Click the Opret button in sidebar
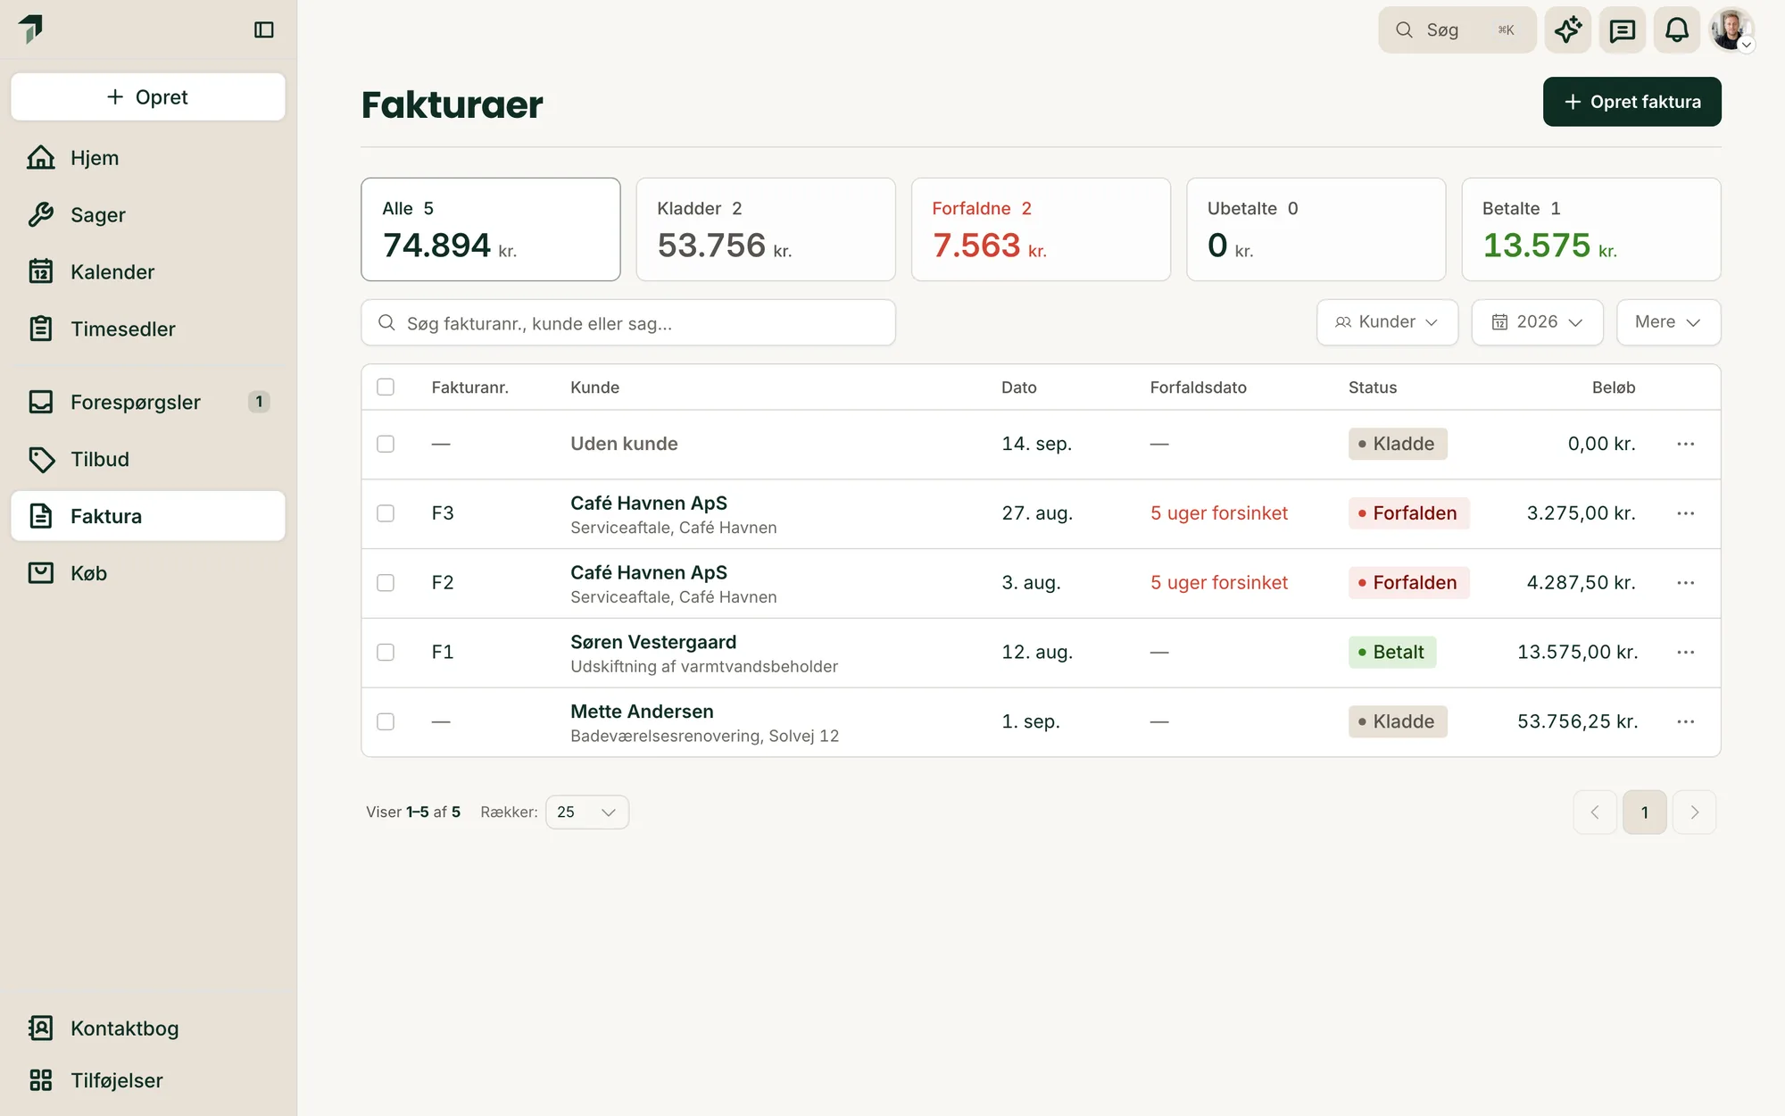Image resolution: width=1785 pixels, height=1116 pixels. 148,97
